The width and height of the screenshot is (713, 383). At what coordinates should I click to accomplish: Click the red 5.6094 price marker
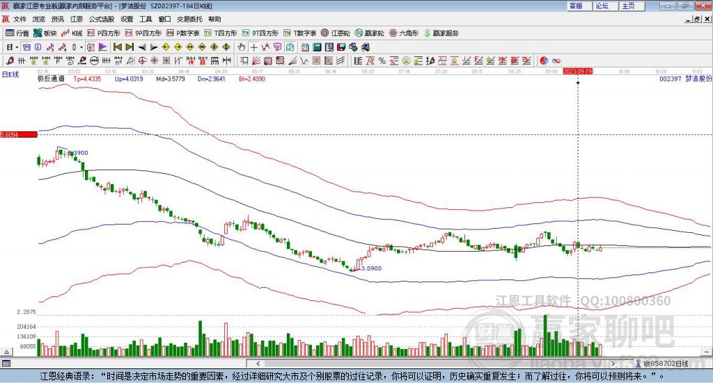point(19,134)
